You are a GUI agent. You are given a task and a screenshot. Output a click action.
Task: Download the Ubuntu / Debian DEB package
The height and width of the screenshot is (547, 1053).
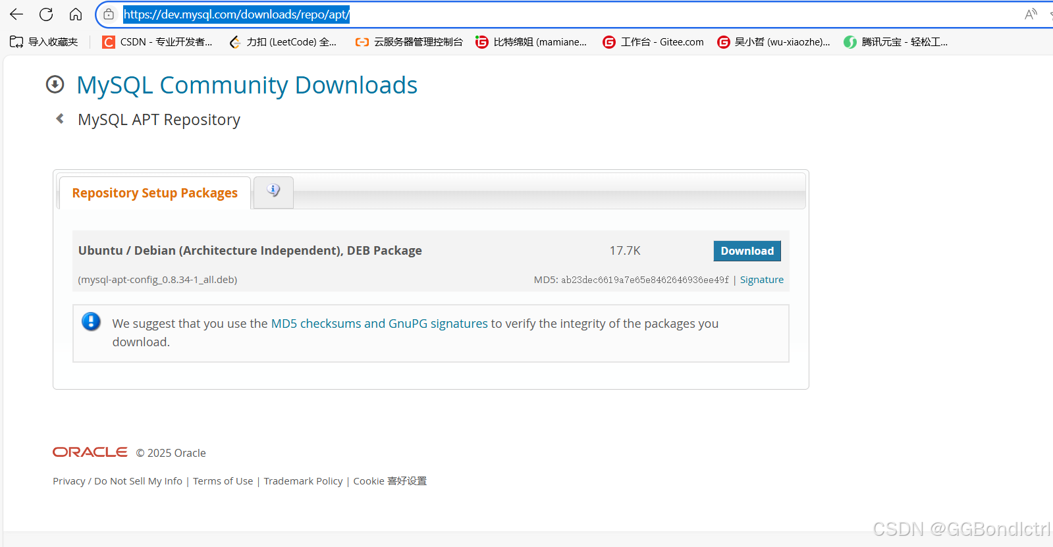pyautogui.click(x=747, y=251)
